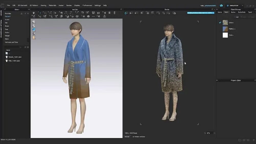Open the 3D Garment menu
Screen dimensions: 256x144
pos(23,5)
